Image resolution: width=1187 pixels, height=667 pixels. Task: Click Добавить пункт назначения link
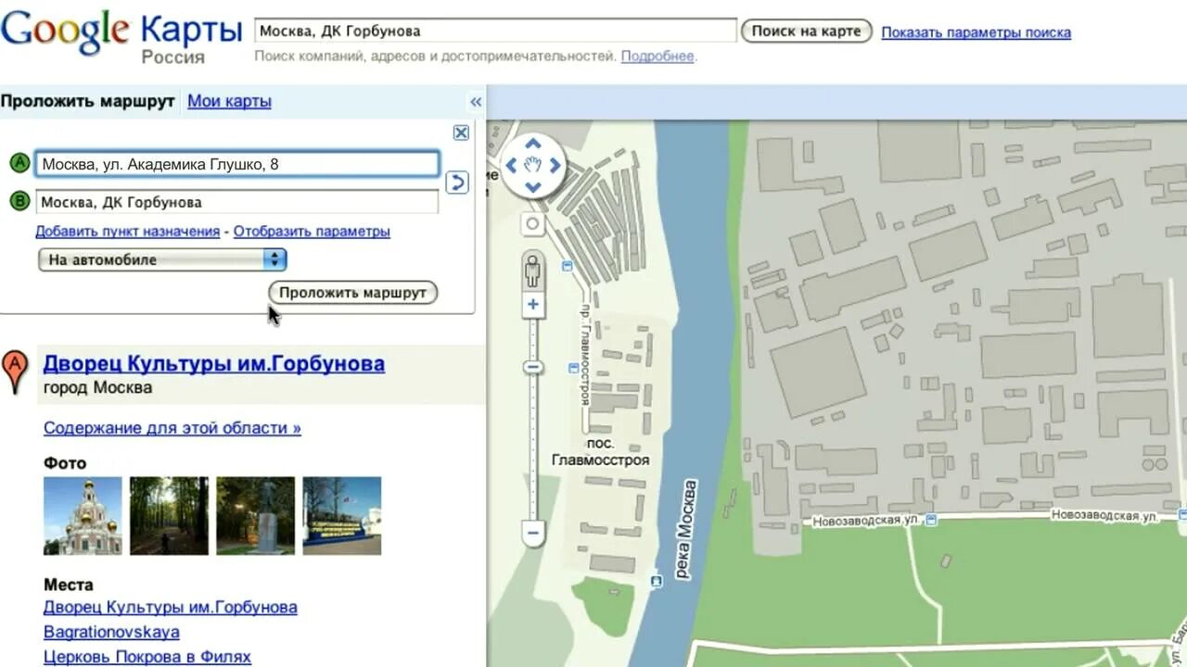[x=127, y=232]
